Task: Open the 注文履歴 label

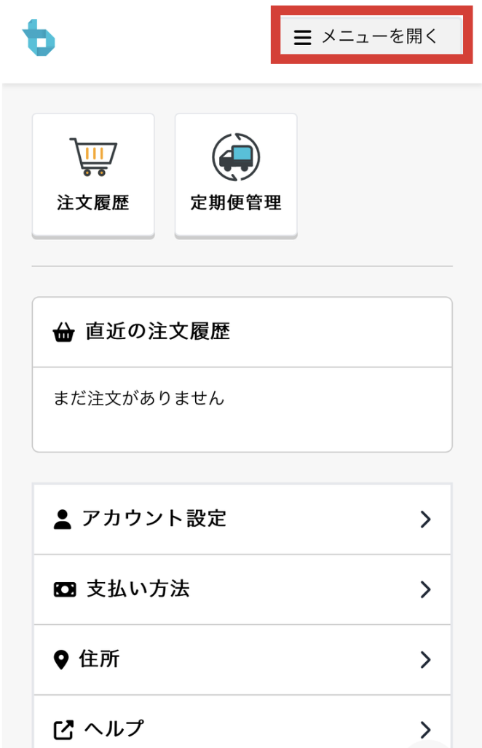Action: (x=93, y=203)
